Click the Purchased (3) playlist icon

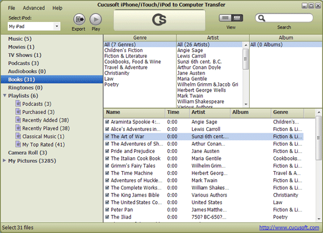pyautogui.click(x=18, y=112)
